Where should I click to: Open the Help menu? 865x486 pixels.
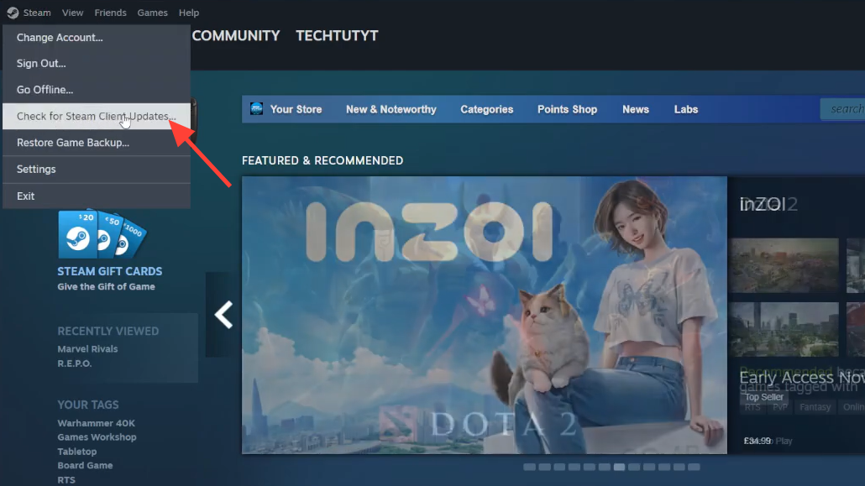189,12
